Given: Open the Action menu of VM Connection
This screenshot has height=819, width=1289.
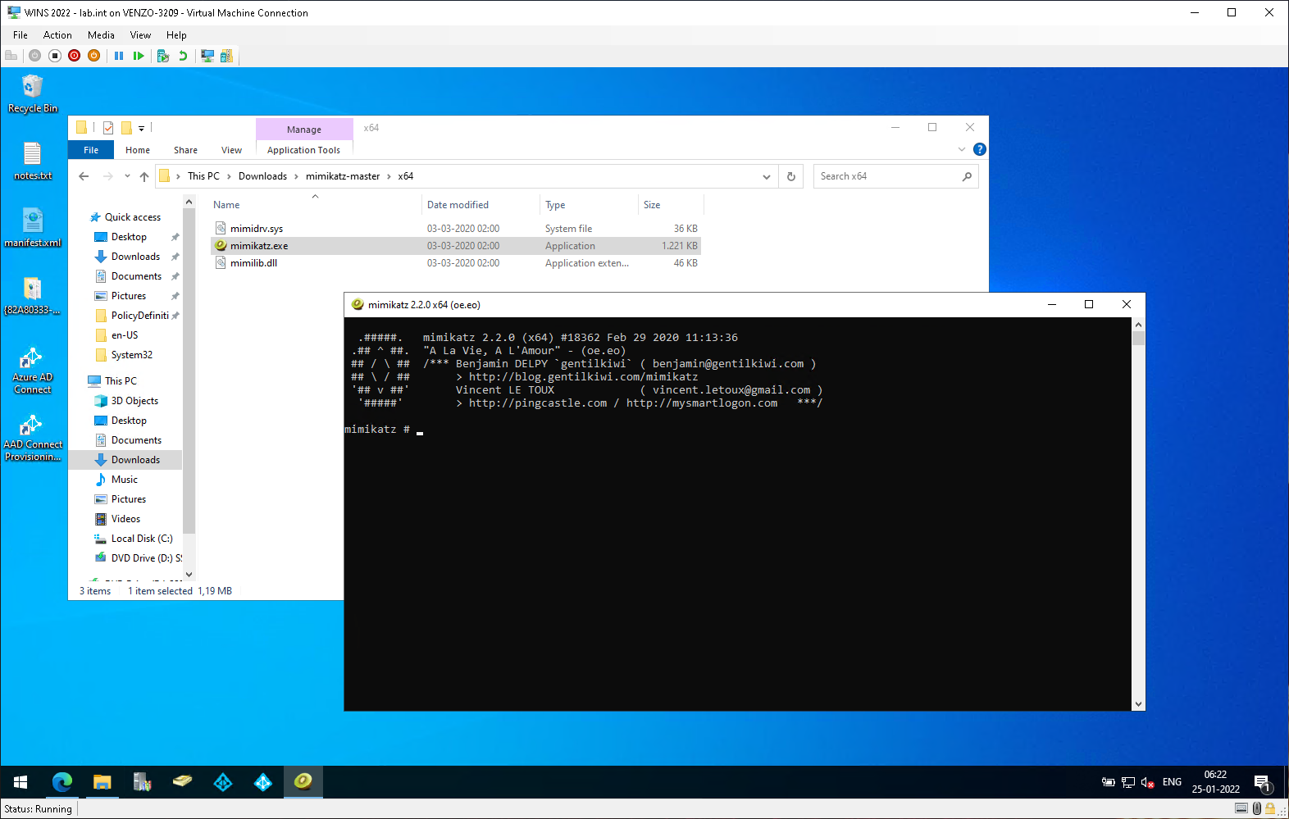Looking at the screenshot, I should (57, 35).
